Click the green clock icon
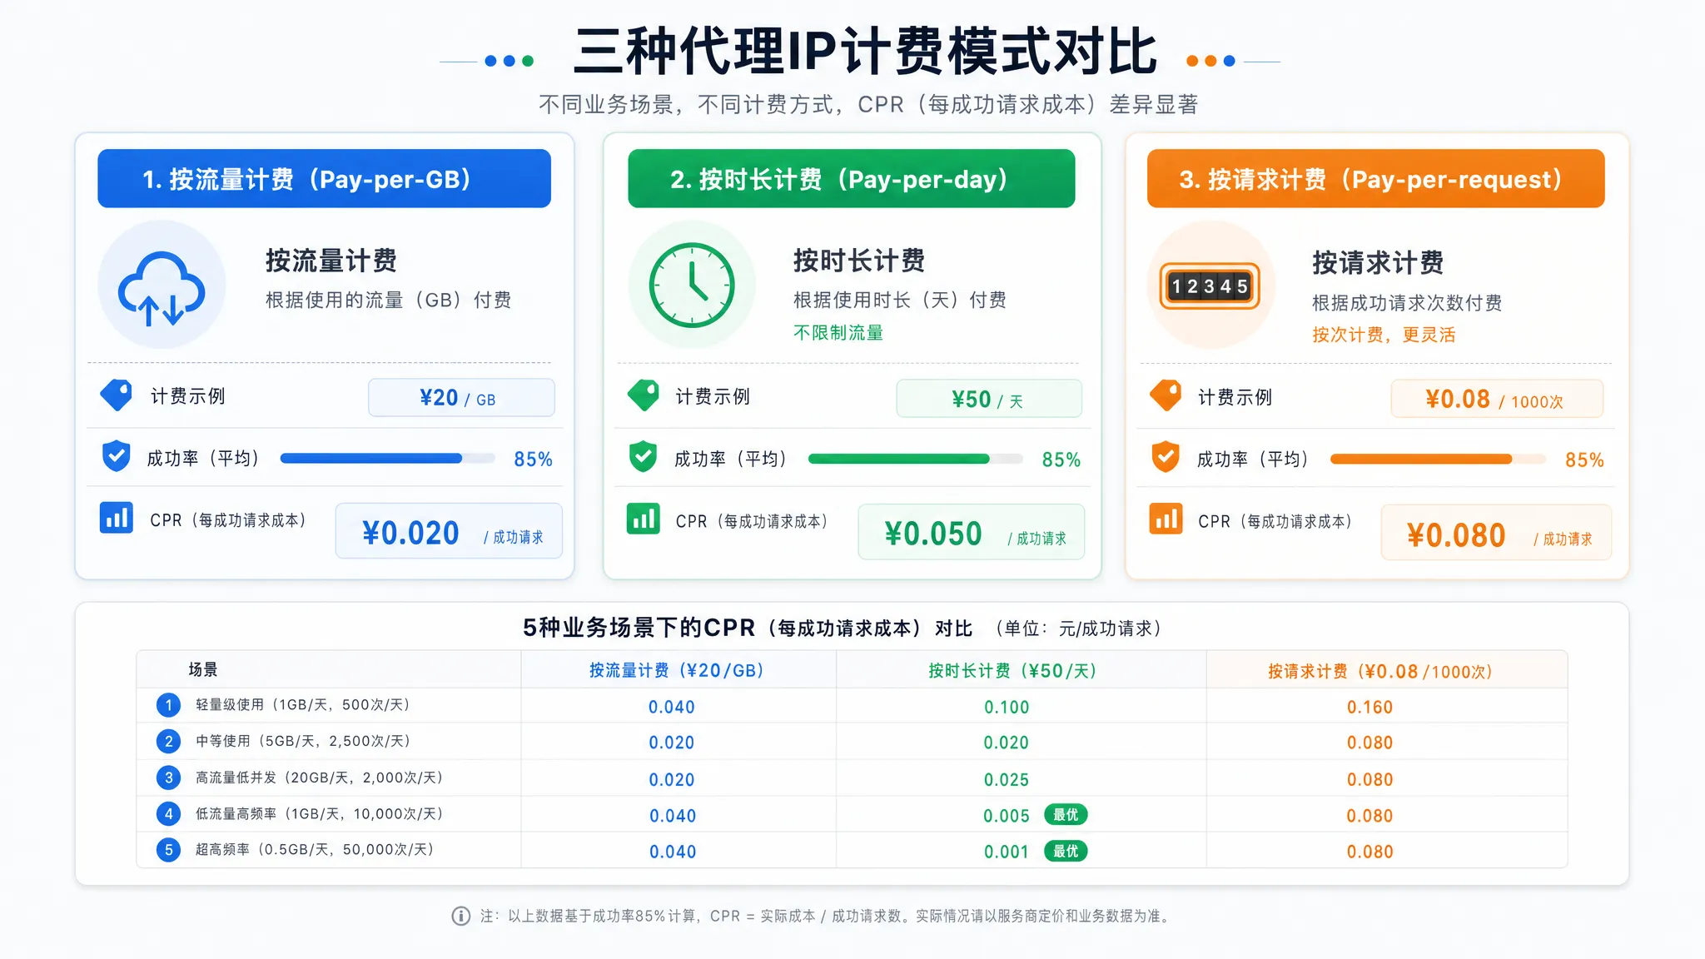 click(692, 285)
